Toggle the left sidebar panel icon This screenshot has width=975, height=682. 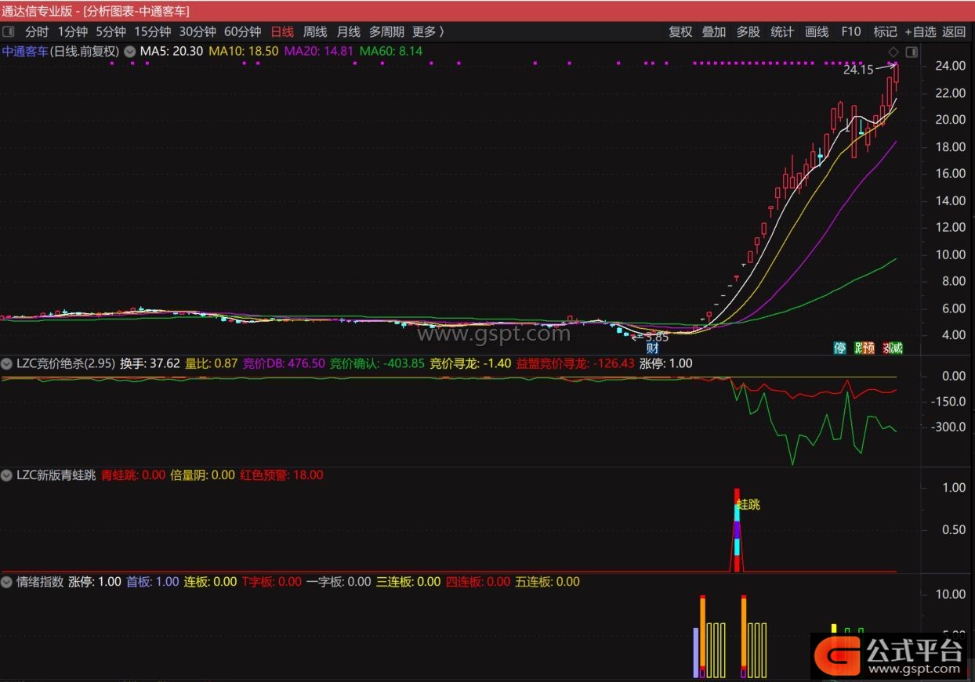click(9, 32)
